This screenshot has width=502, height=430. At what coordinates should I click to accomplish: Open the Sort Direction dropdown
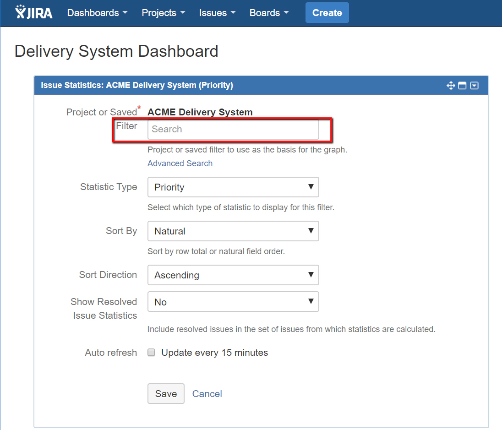point(233,275)
